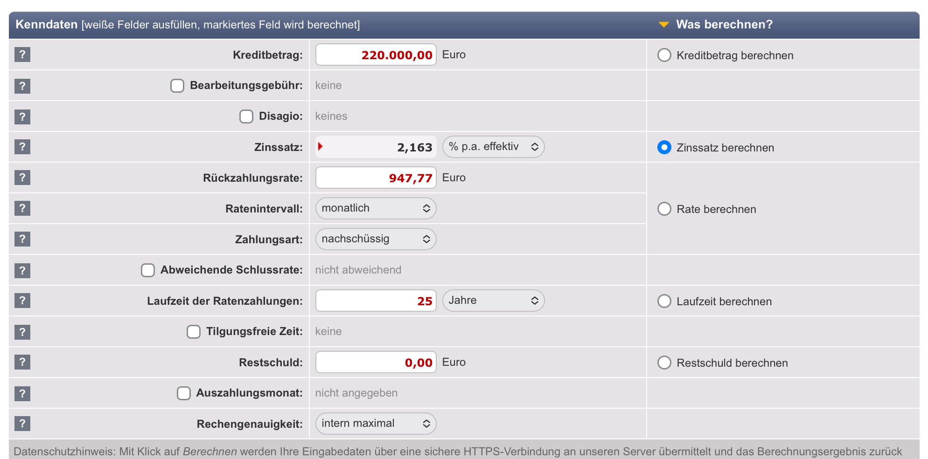Tick the Disagio checkbox
Screen dimensions: 928x459
(x=246, y=116)
